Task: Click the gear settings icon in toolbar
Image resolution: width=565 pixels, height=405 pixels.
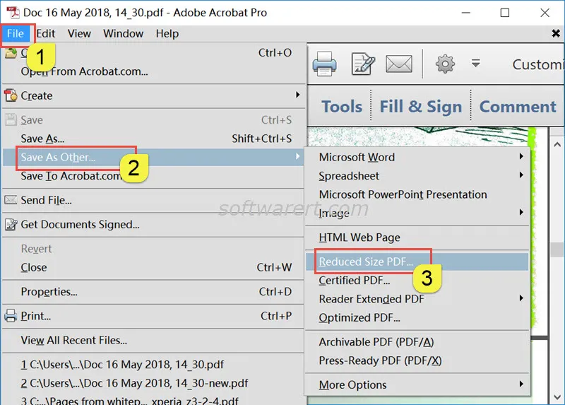Action: [445, 64]
